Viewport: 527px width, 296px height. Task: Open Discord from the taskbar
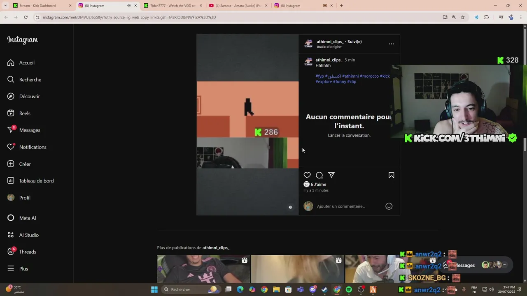point(312,289)
